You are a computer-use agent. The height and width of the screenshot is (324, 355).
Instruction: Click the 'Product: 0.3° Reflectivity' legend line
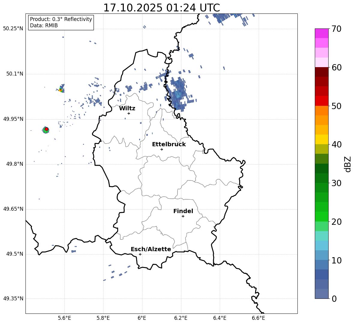(61, 19)
